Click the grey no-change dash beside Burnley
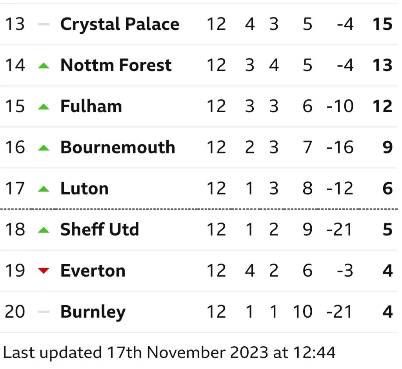The height and width of the screenshot is (369, 402). pos(44,312)
